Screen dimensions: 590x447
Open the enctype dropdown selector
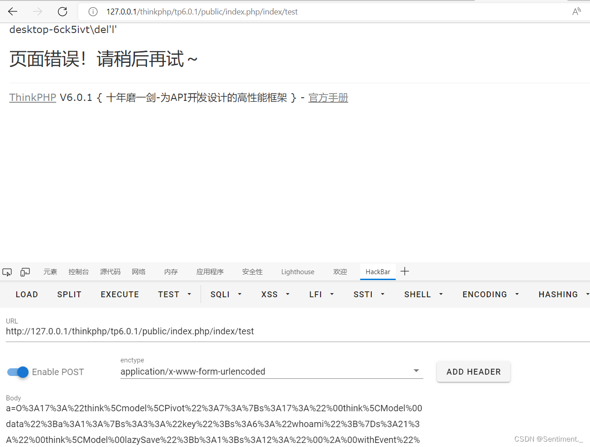[272, 371]
